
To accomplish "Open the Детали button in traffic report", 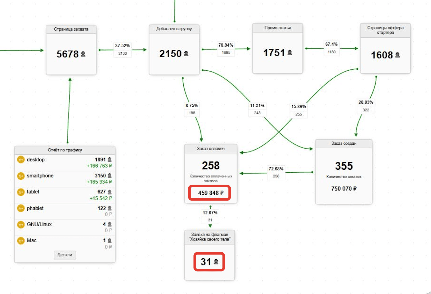I will coord(65,255).
